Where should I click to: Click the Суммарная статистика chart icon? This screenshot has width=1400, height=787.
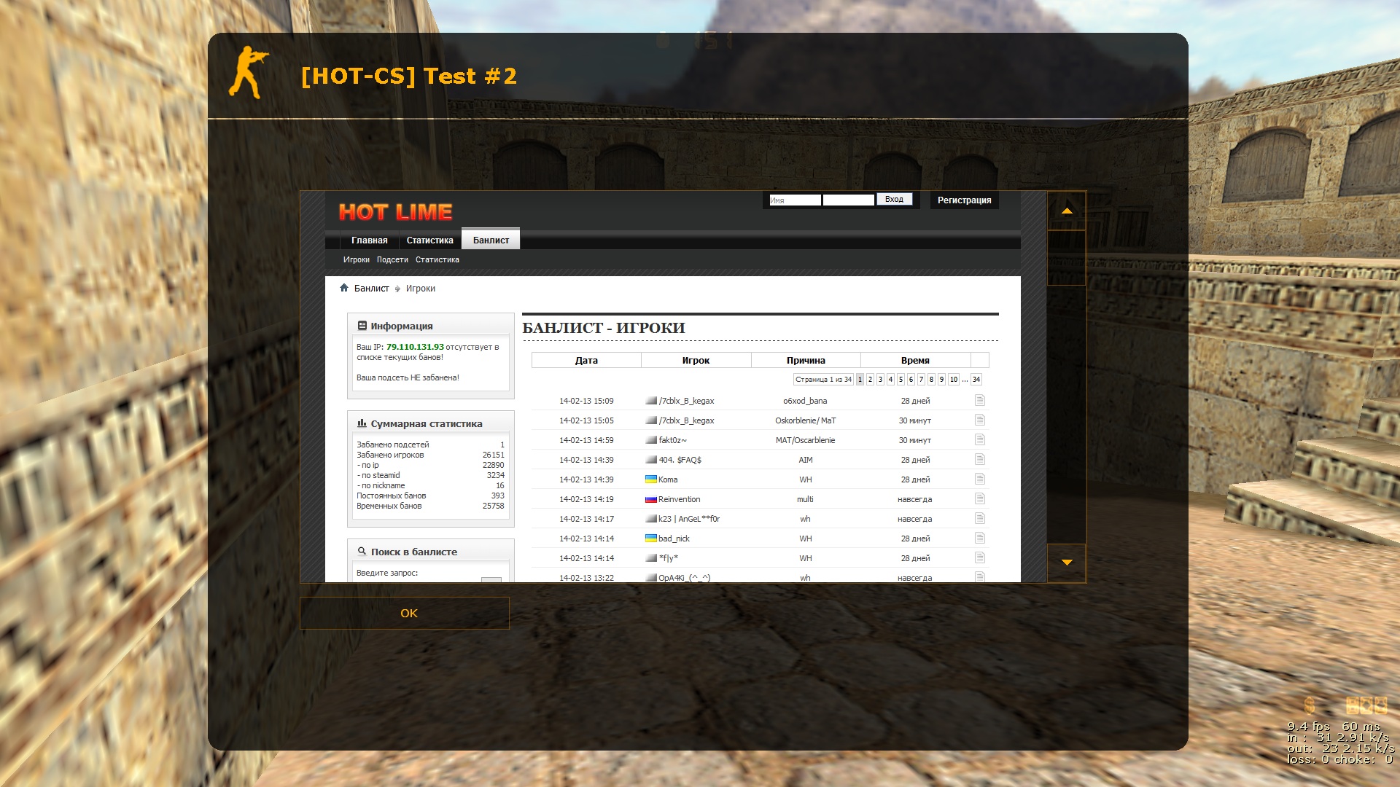362,423
